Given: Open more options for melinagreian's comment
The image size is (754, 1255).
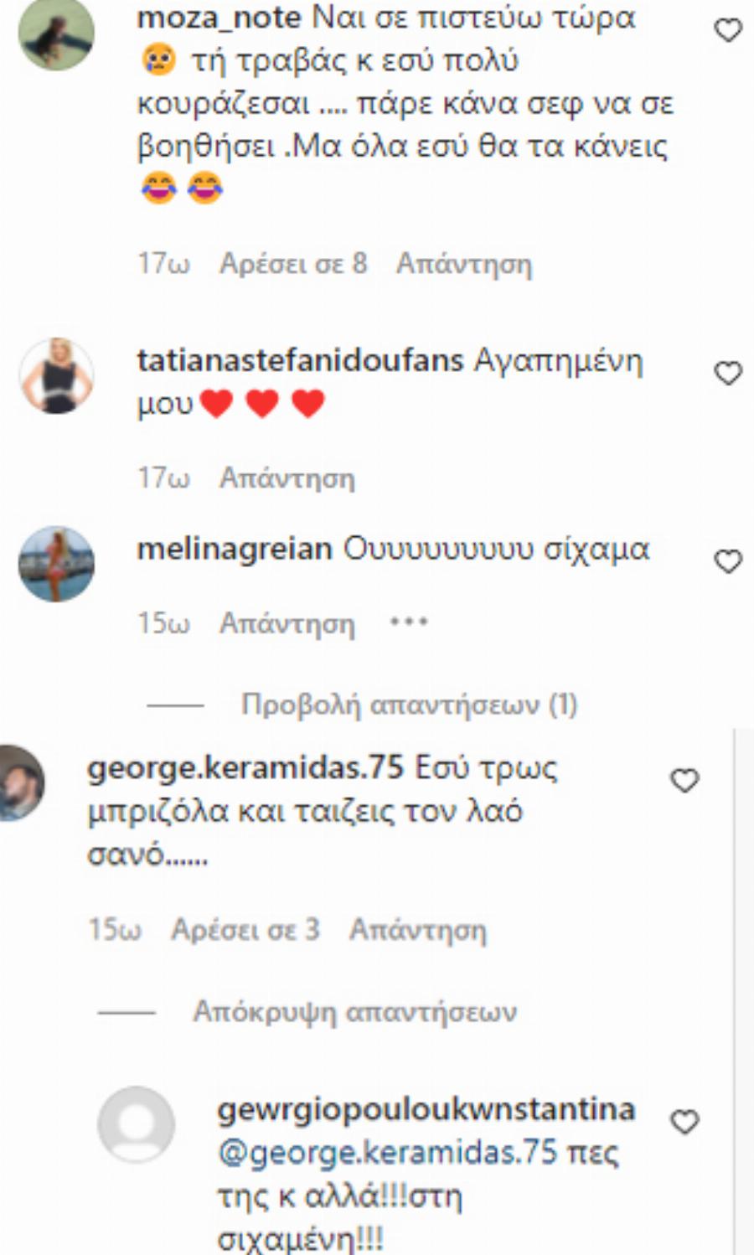Looking at the screenshot, I should (x=410, y=621).
